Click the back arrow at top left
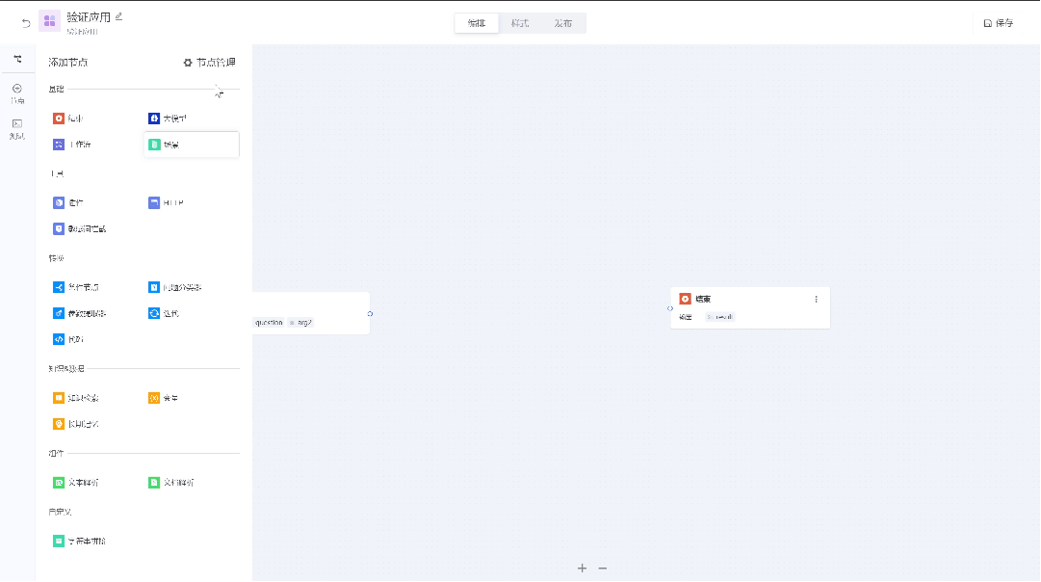The image size is (1041, 582). click(x=26, y=23)
